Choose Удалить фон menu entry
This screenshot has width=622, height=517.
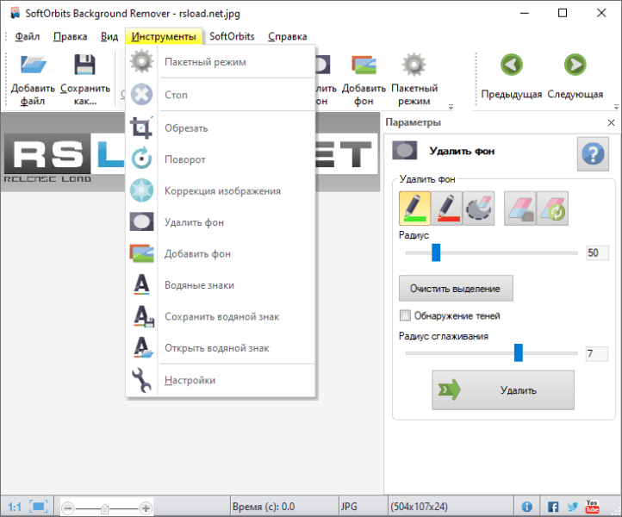click(221, 222)
